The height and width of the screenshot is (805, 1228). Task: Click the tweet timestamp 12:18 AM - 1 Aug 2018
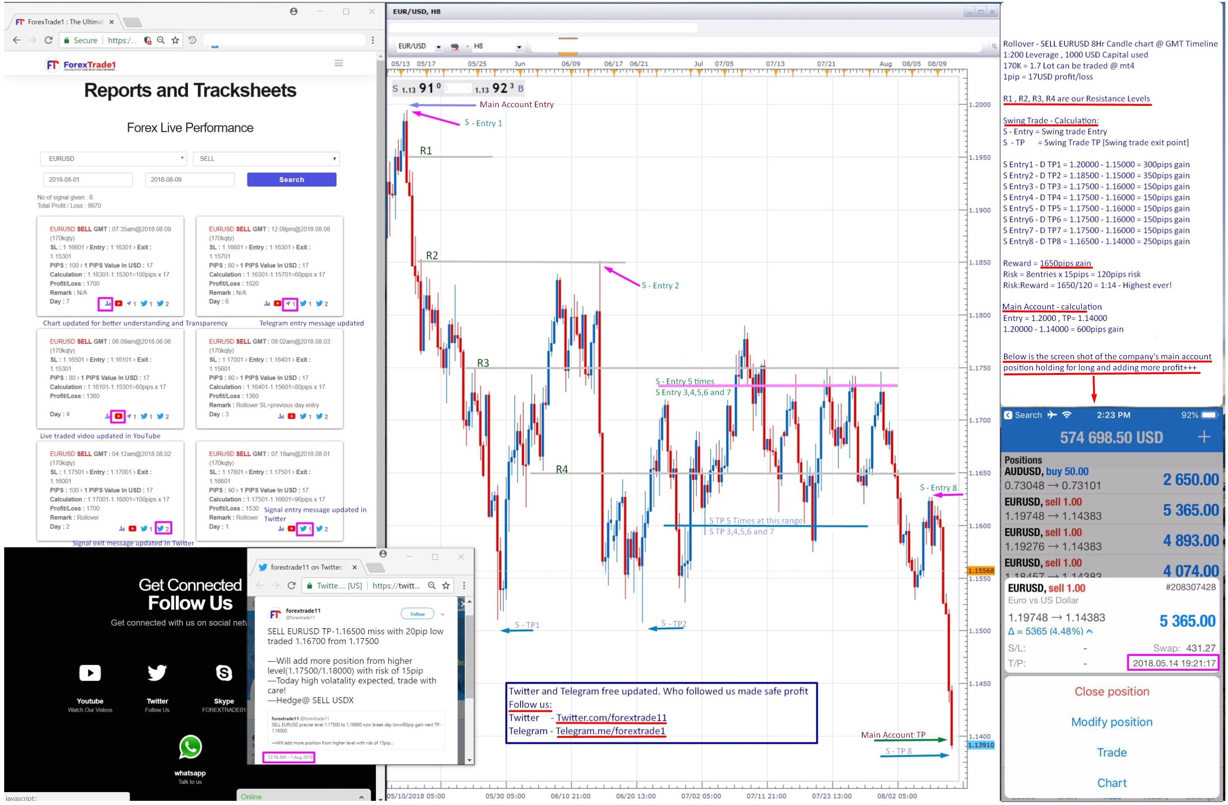pos(290,757)
